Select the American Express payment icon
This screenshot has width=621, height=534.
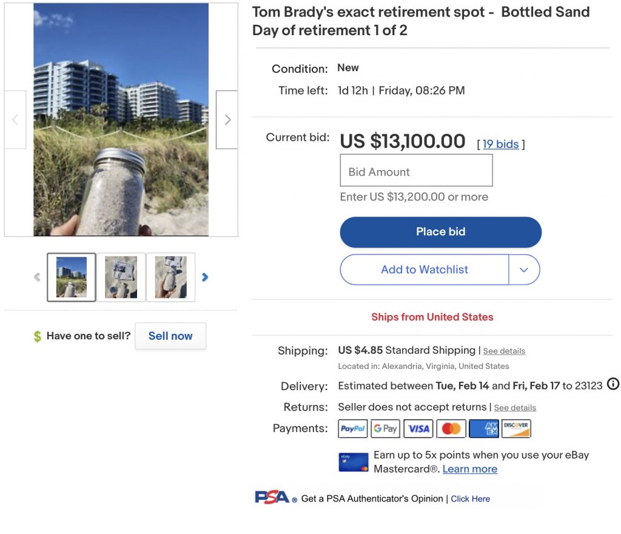pyautogui.click(x=483, y=428)
